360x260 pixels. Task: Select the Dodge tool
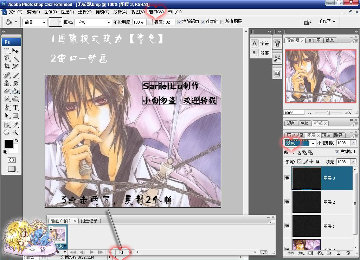[x=15, y=99]
